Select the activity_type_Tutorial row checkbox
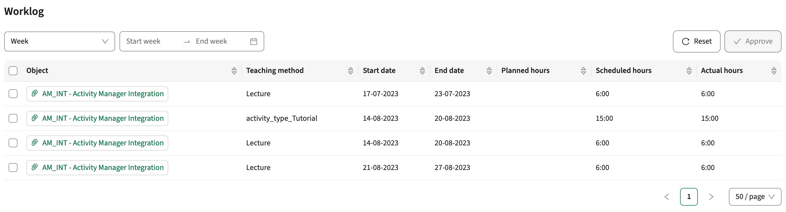 13,118
